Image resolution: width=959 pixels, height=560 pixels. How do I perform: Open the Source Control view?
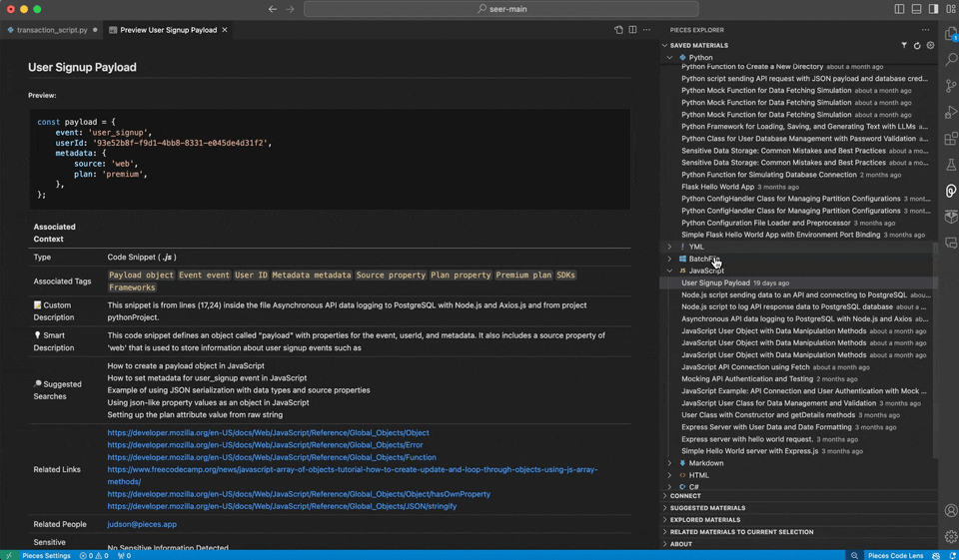pos(951,86)
